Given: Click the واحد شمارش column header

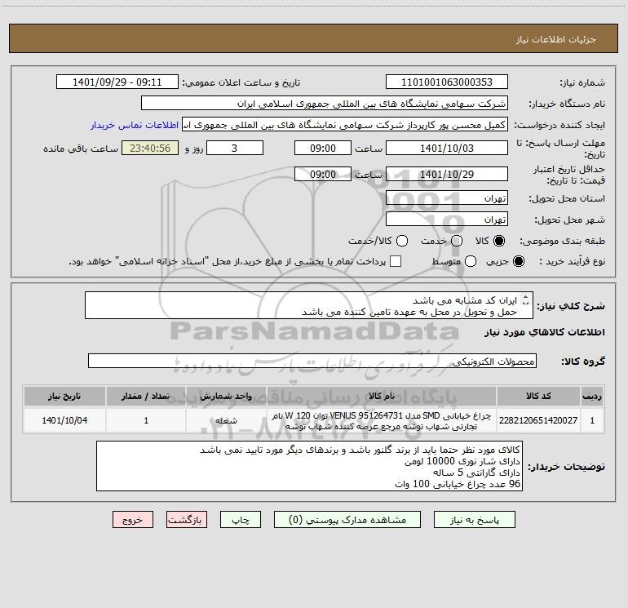Looking at the screenshot, I should pyautogui.click(x=226, y=397).
